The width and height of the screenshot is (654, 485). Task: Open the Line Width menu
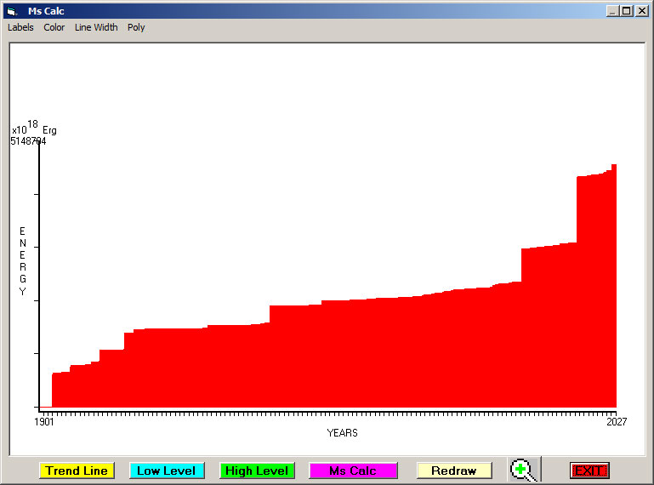pos(96,27)
